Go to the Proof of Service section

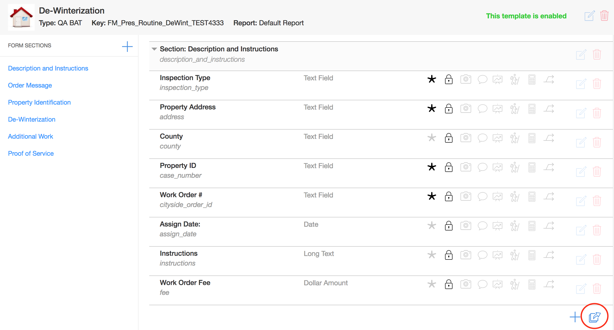[31, 154]
